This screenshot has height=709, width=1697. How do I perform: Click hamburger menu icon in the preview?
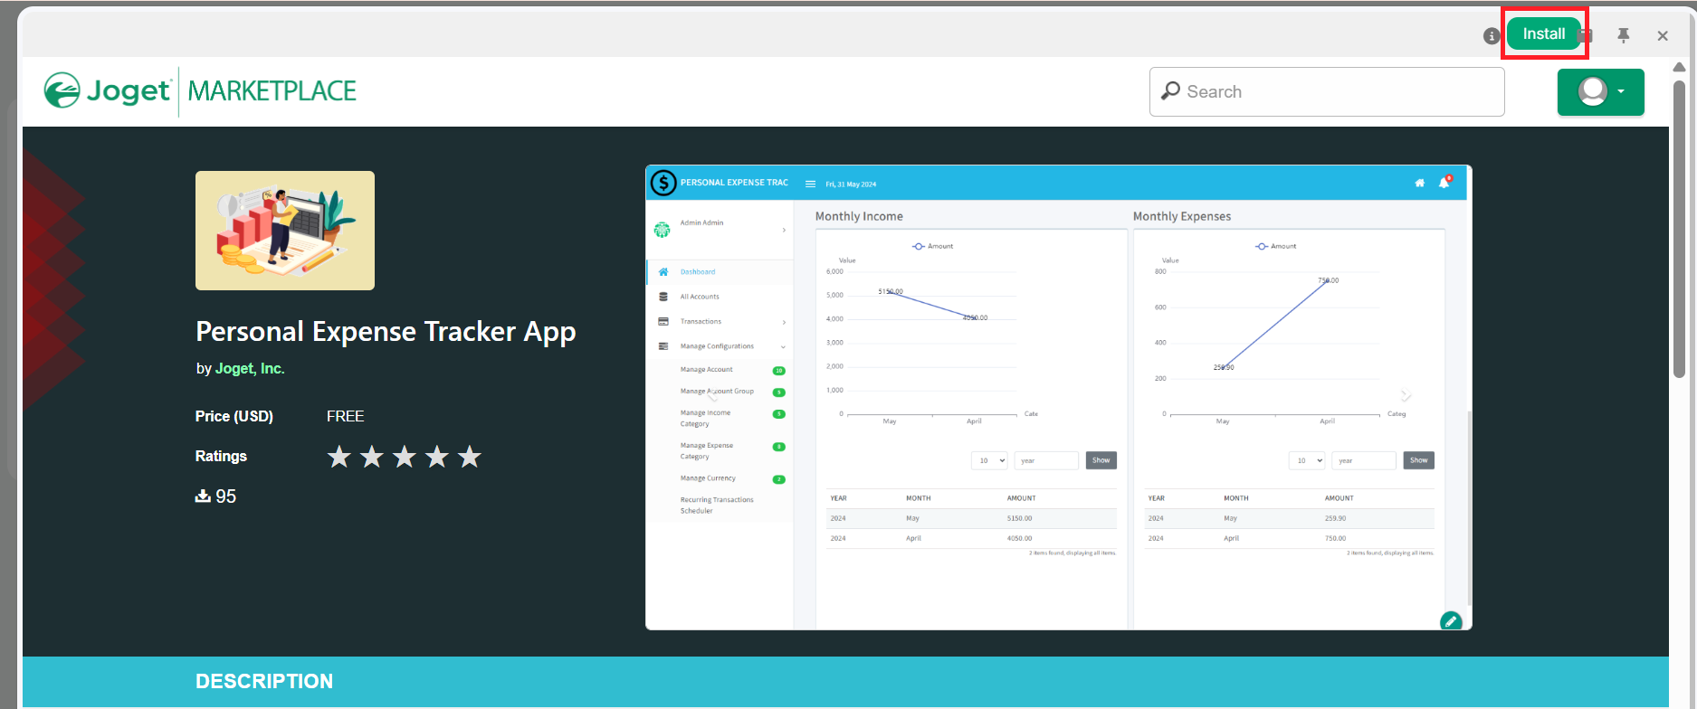(810, 184)
